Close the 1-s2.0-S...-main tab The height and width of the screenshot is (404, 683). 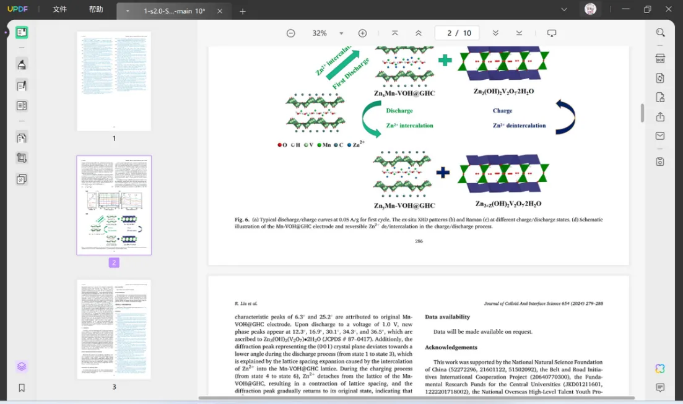(x=220, y=11)
